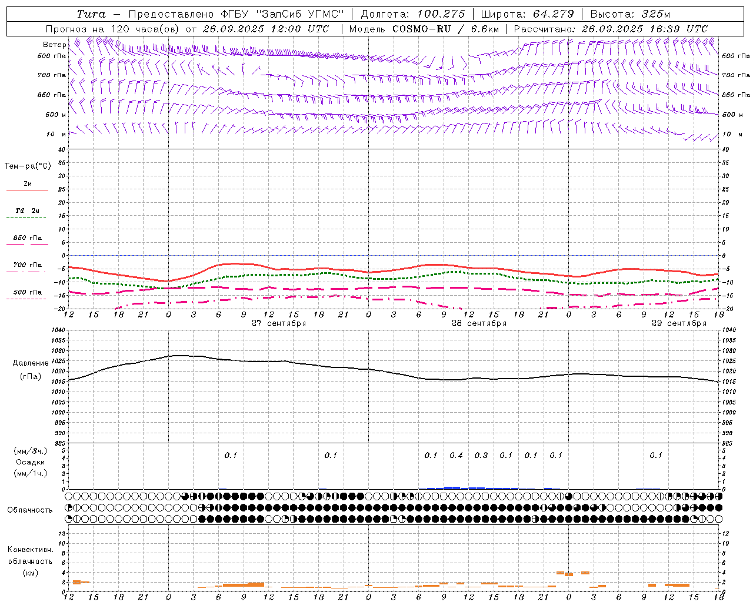Click the "10 м" wind level label on left
Image resolution: width=753 pixels, height=602 pixels.
point(56,134)
